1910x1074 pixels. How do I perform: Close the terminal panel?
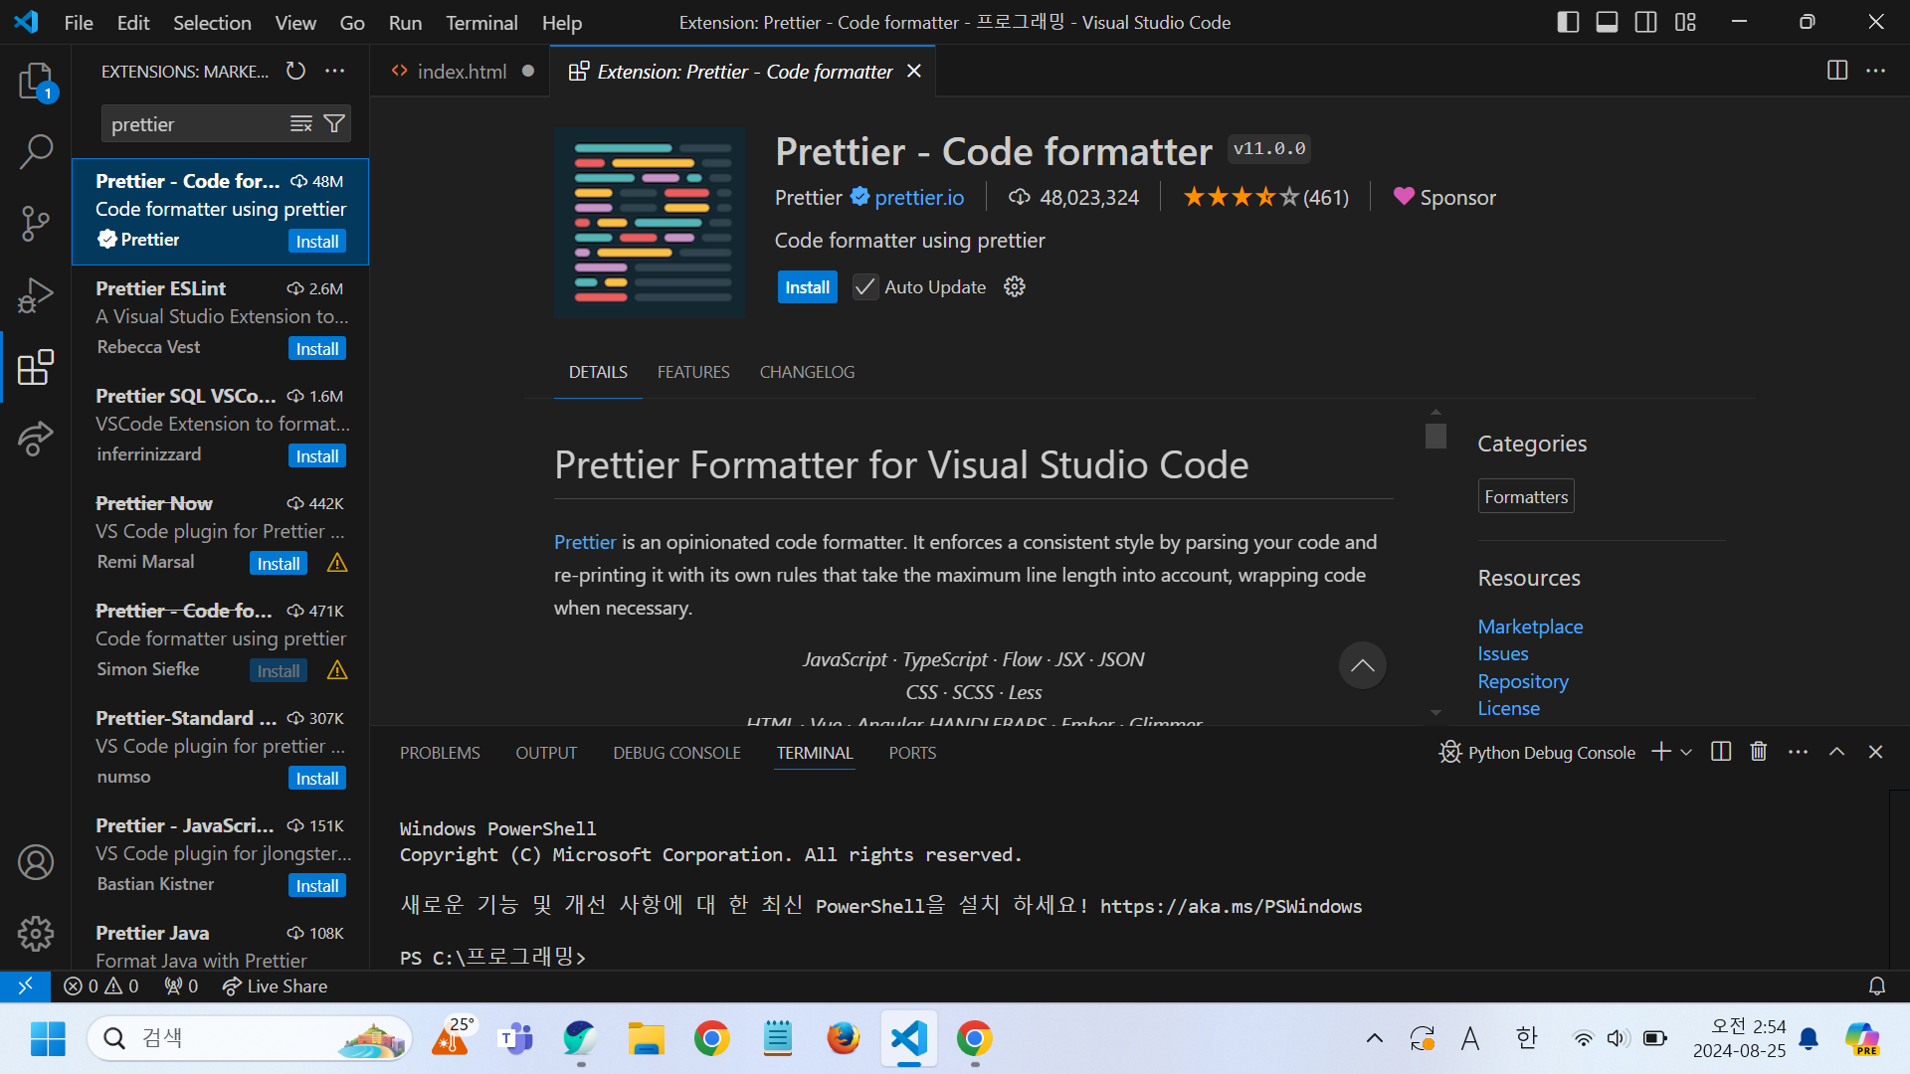[1875, 752]
